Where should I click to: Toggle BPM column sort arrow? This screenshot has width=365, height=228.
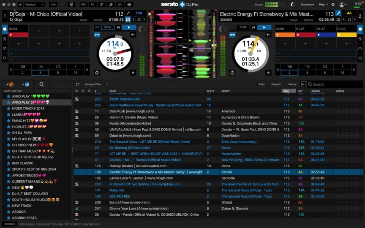tap(293, 91)
